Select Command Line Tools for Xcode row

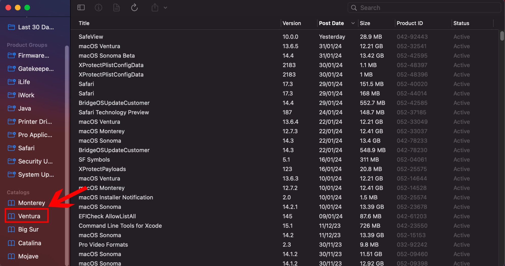tap(285, 226)
